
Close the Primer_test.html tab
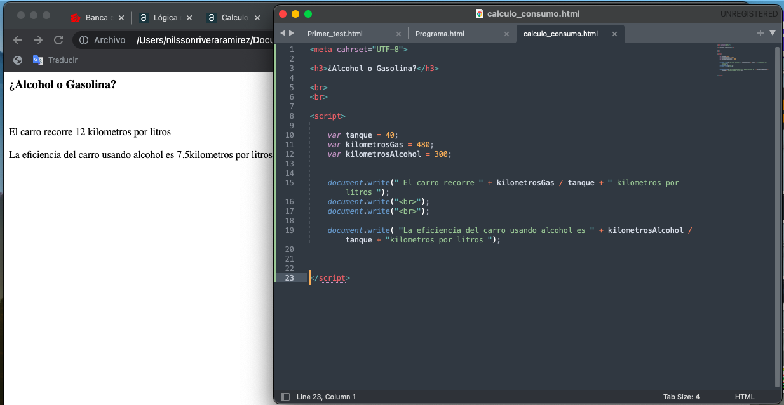(398, 34)
